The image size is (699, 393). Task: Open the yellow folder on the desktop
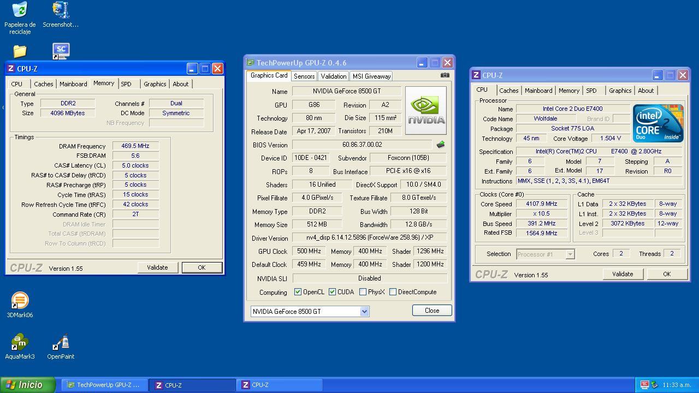20,51
